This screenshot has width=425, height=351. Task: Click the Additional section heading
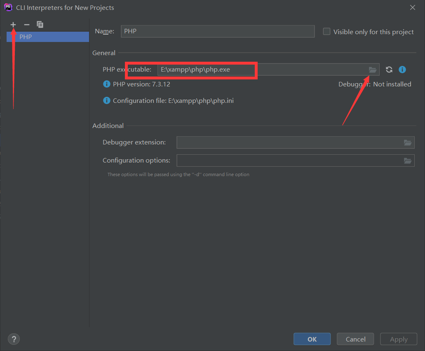[108, 126]
